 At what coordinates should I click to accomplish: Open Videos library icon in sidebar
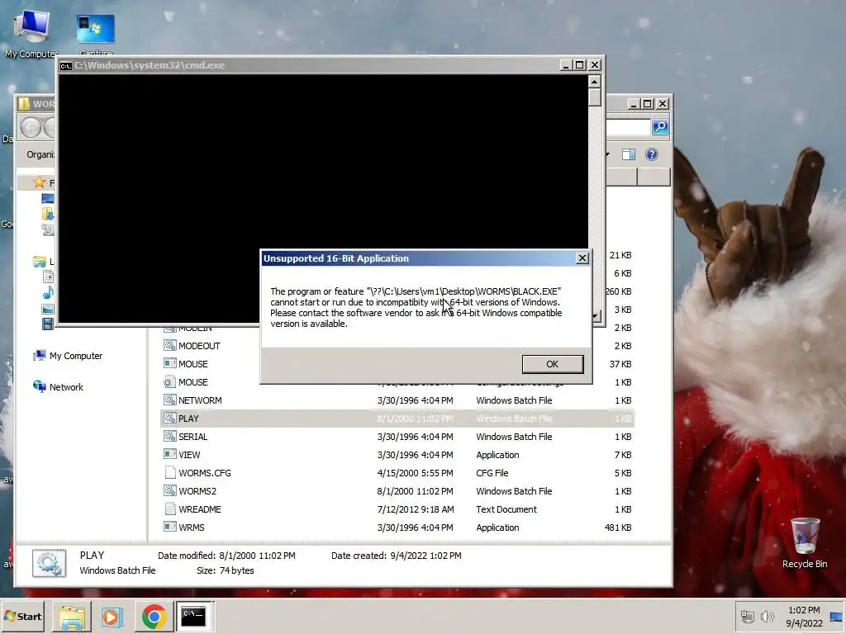coord(48,324)
